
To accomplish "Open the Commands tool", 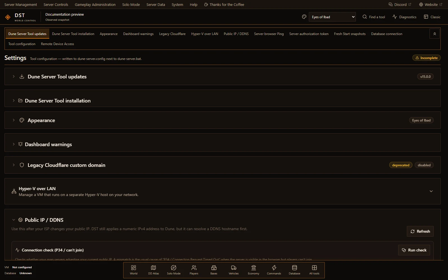I will tap(274, 270).
